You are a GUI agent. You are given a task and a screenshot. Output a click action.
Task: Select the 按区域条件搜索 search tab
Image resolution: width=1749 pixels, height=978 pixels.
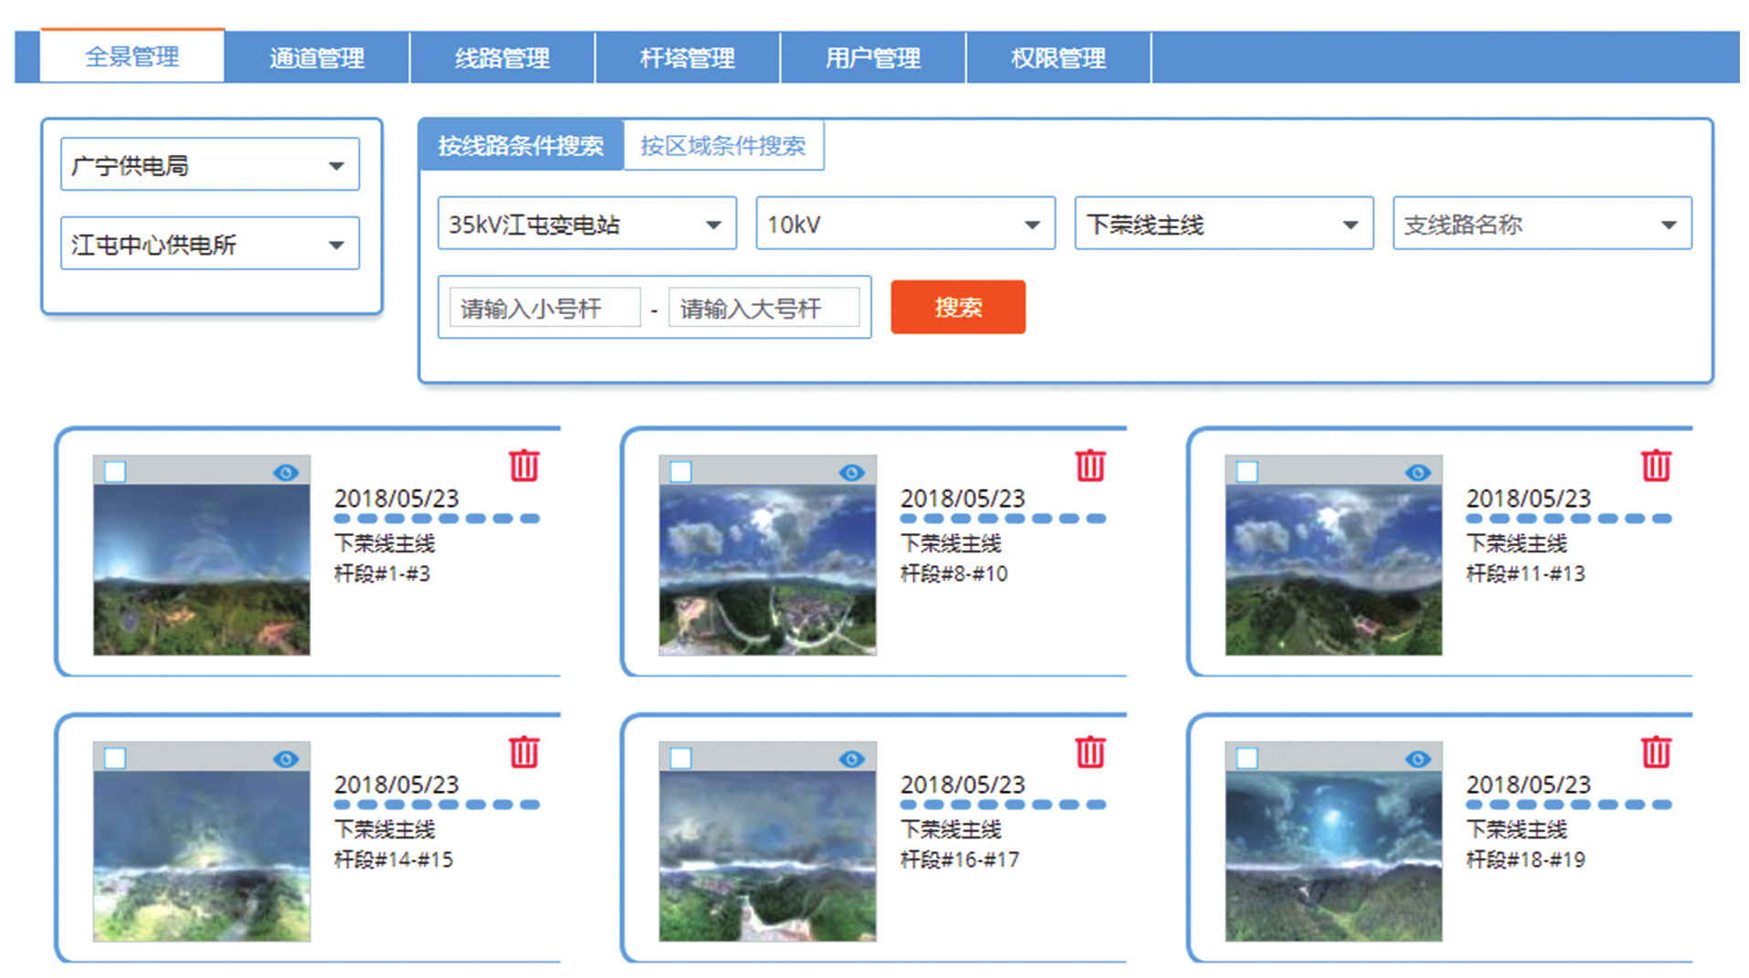tap(723, 145)
